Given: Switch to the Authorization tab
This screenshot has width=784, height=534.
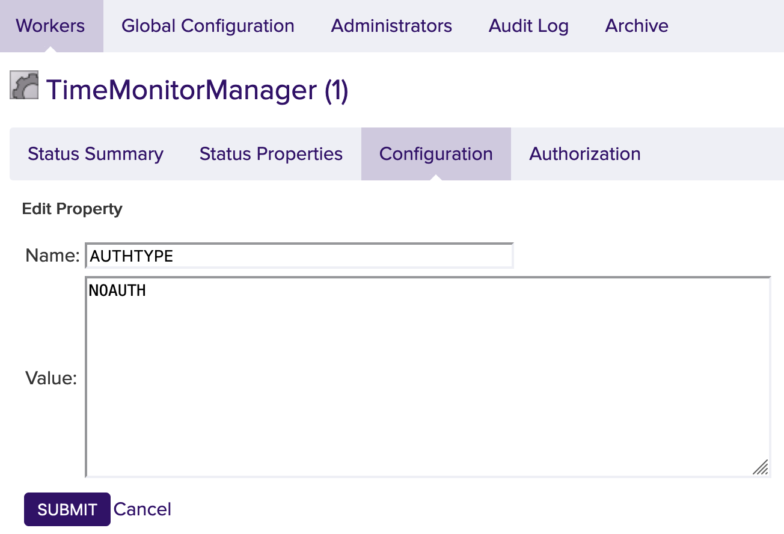Looking at the screenshot, I should coord(584,154).
